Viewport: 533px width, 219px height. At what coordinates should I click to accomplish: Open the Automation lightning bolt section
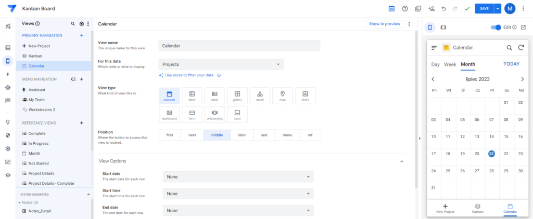[8, 74]
